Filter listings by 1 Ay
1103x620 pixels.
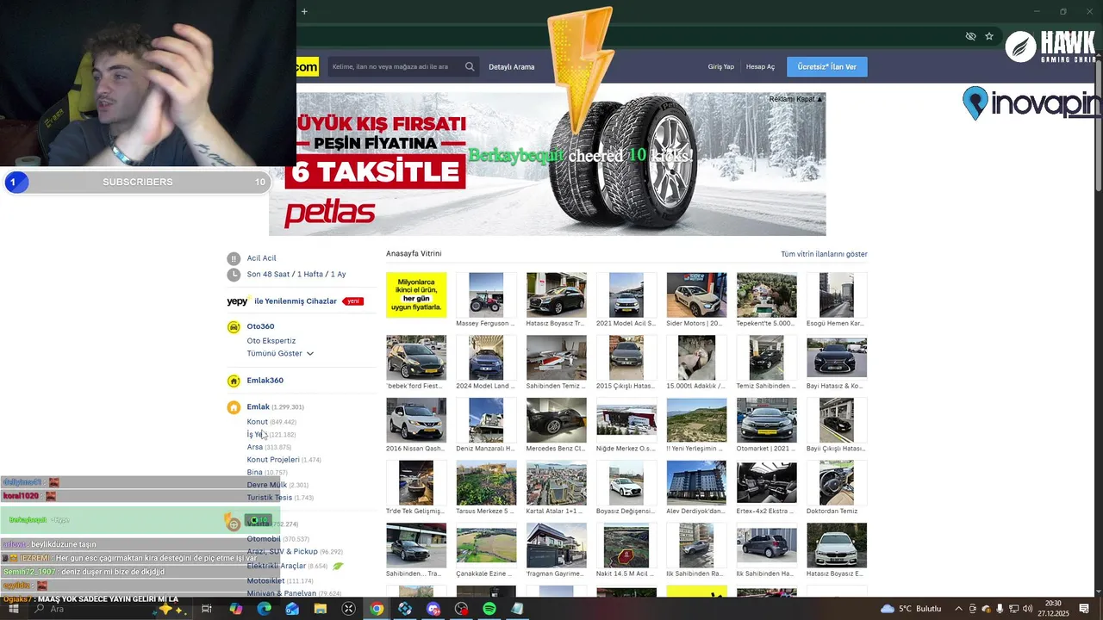(x=338, y=275)
